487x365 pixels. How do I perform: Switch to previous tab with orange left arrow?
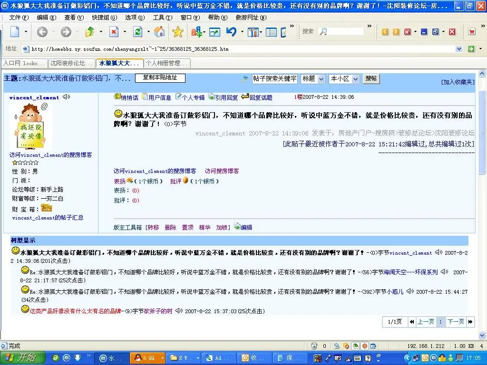385,32
